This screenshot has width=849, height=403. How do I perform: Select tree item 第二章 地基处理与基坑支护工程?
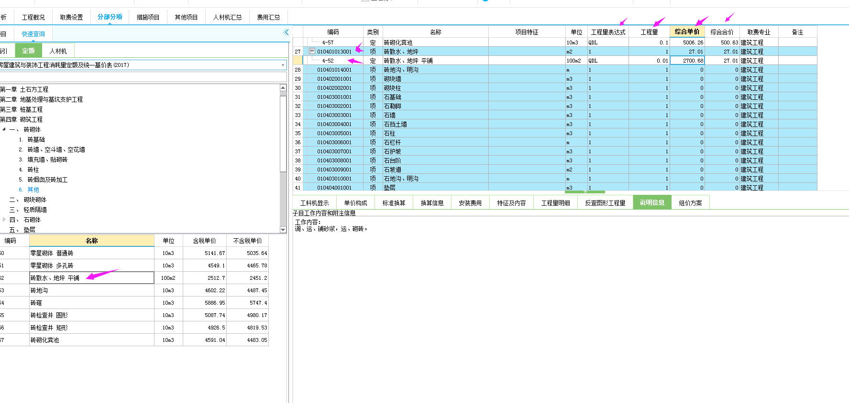pos(41,99)
